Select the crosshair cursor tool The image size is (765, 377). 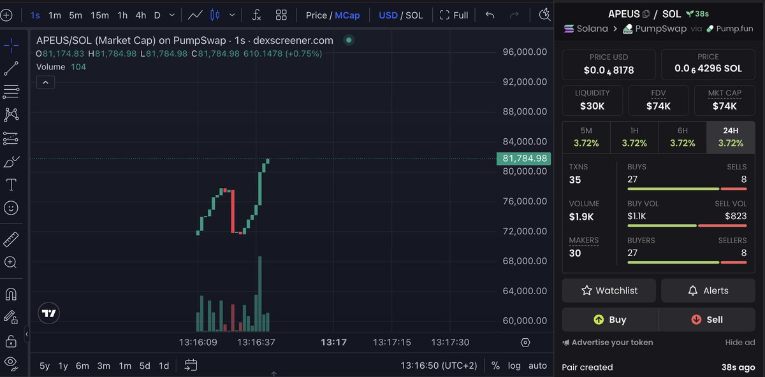[x=11, y=45]
